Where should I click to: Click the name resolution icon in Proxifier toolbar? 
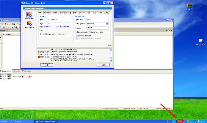pyautogui.click(x=8, y=27)
